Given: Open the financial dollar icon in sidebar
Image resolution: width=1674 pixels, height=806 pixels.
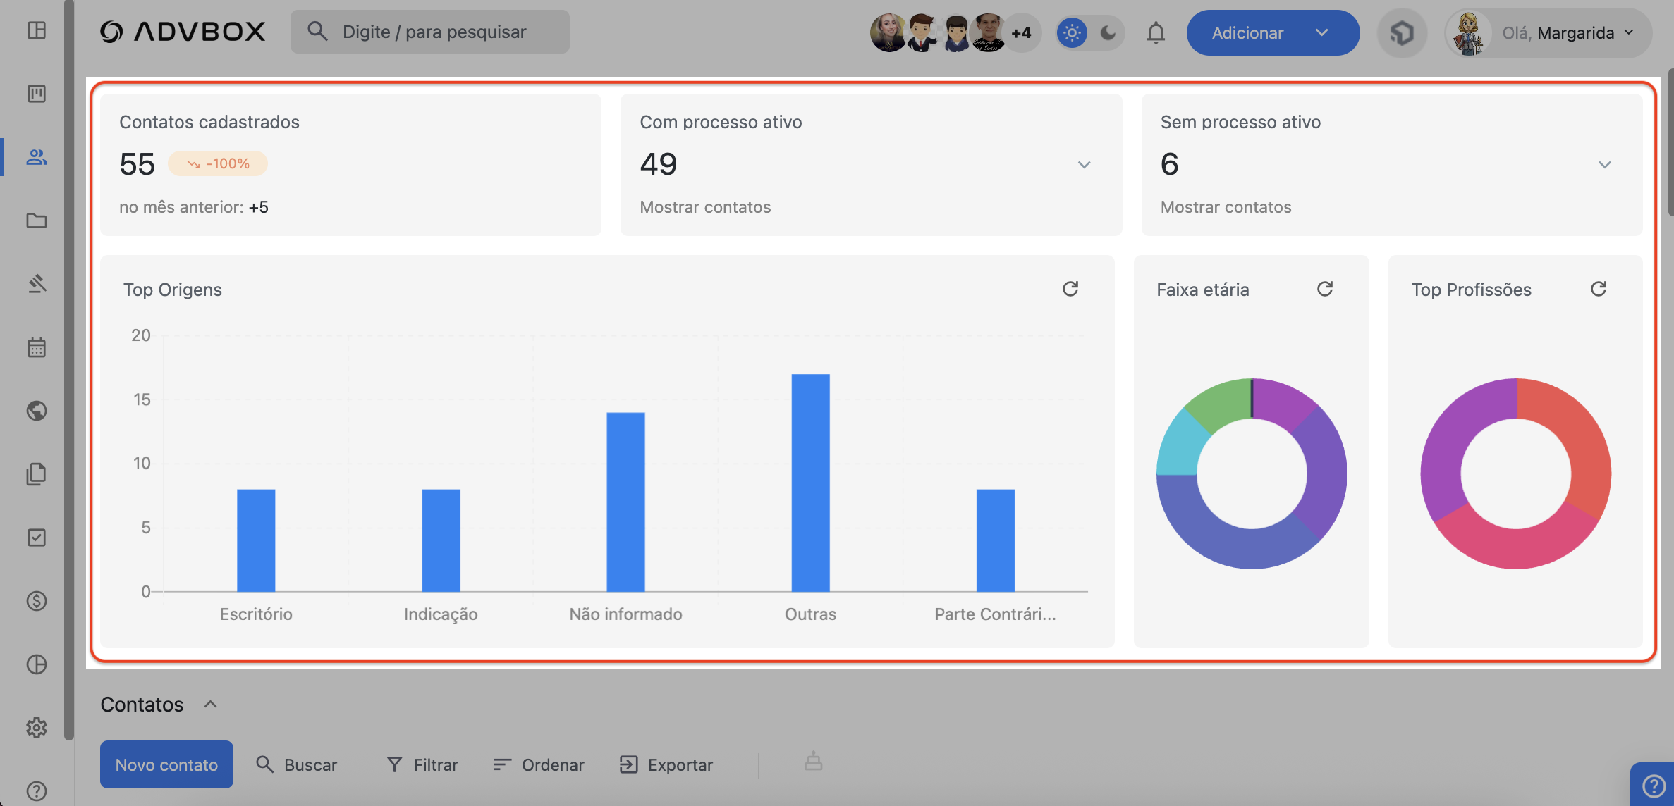Looking at the screenshot, I should tap(37, 601).
